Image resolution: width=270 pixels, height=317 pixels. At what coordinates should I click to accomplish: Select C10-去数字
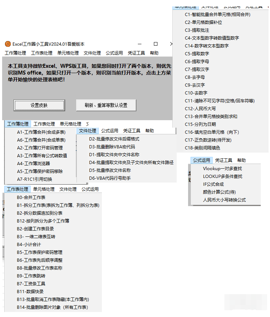click(x=196, y=93)
